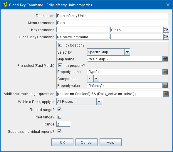Click the undo icon beside Global Key Command

point(166,37)
